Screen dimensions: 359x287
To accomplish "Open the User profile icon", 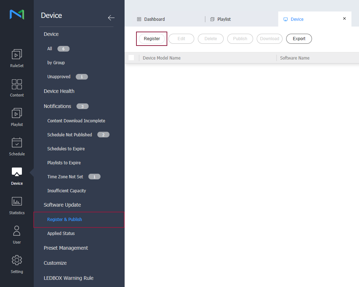I will [x=17, y=231].
